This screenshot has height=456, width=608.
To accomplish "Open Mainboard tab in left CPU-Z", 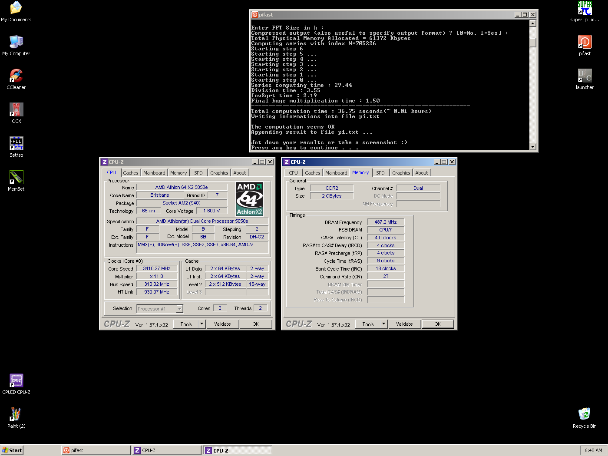I will 154,173.
